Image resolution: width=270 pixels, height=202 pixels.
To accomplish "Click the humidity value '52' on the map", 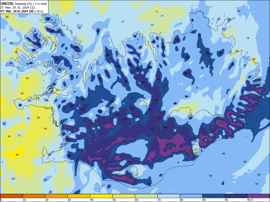I will [22, 93].
